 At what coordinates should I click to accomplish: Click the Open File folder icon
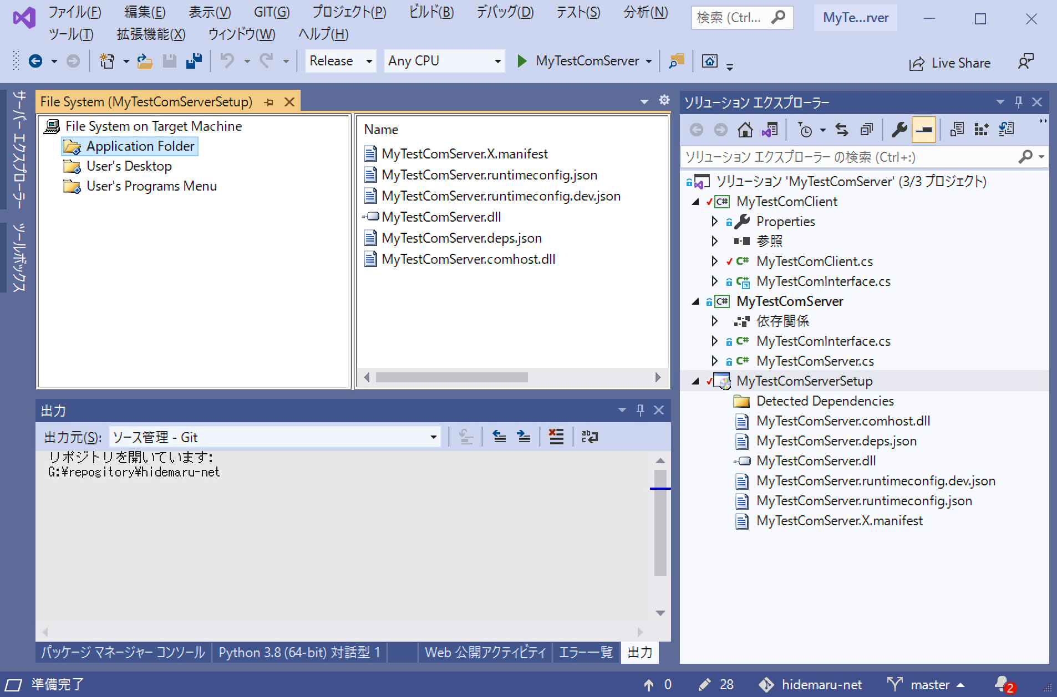pyautogui.click(x=145, y=61)
